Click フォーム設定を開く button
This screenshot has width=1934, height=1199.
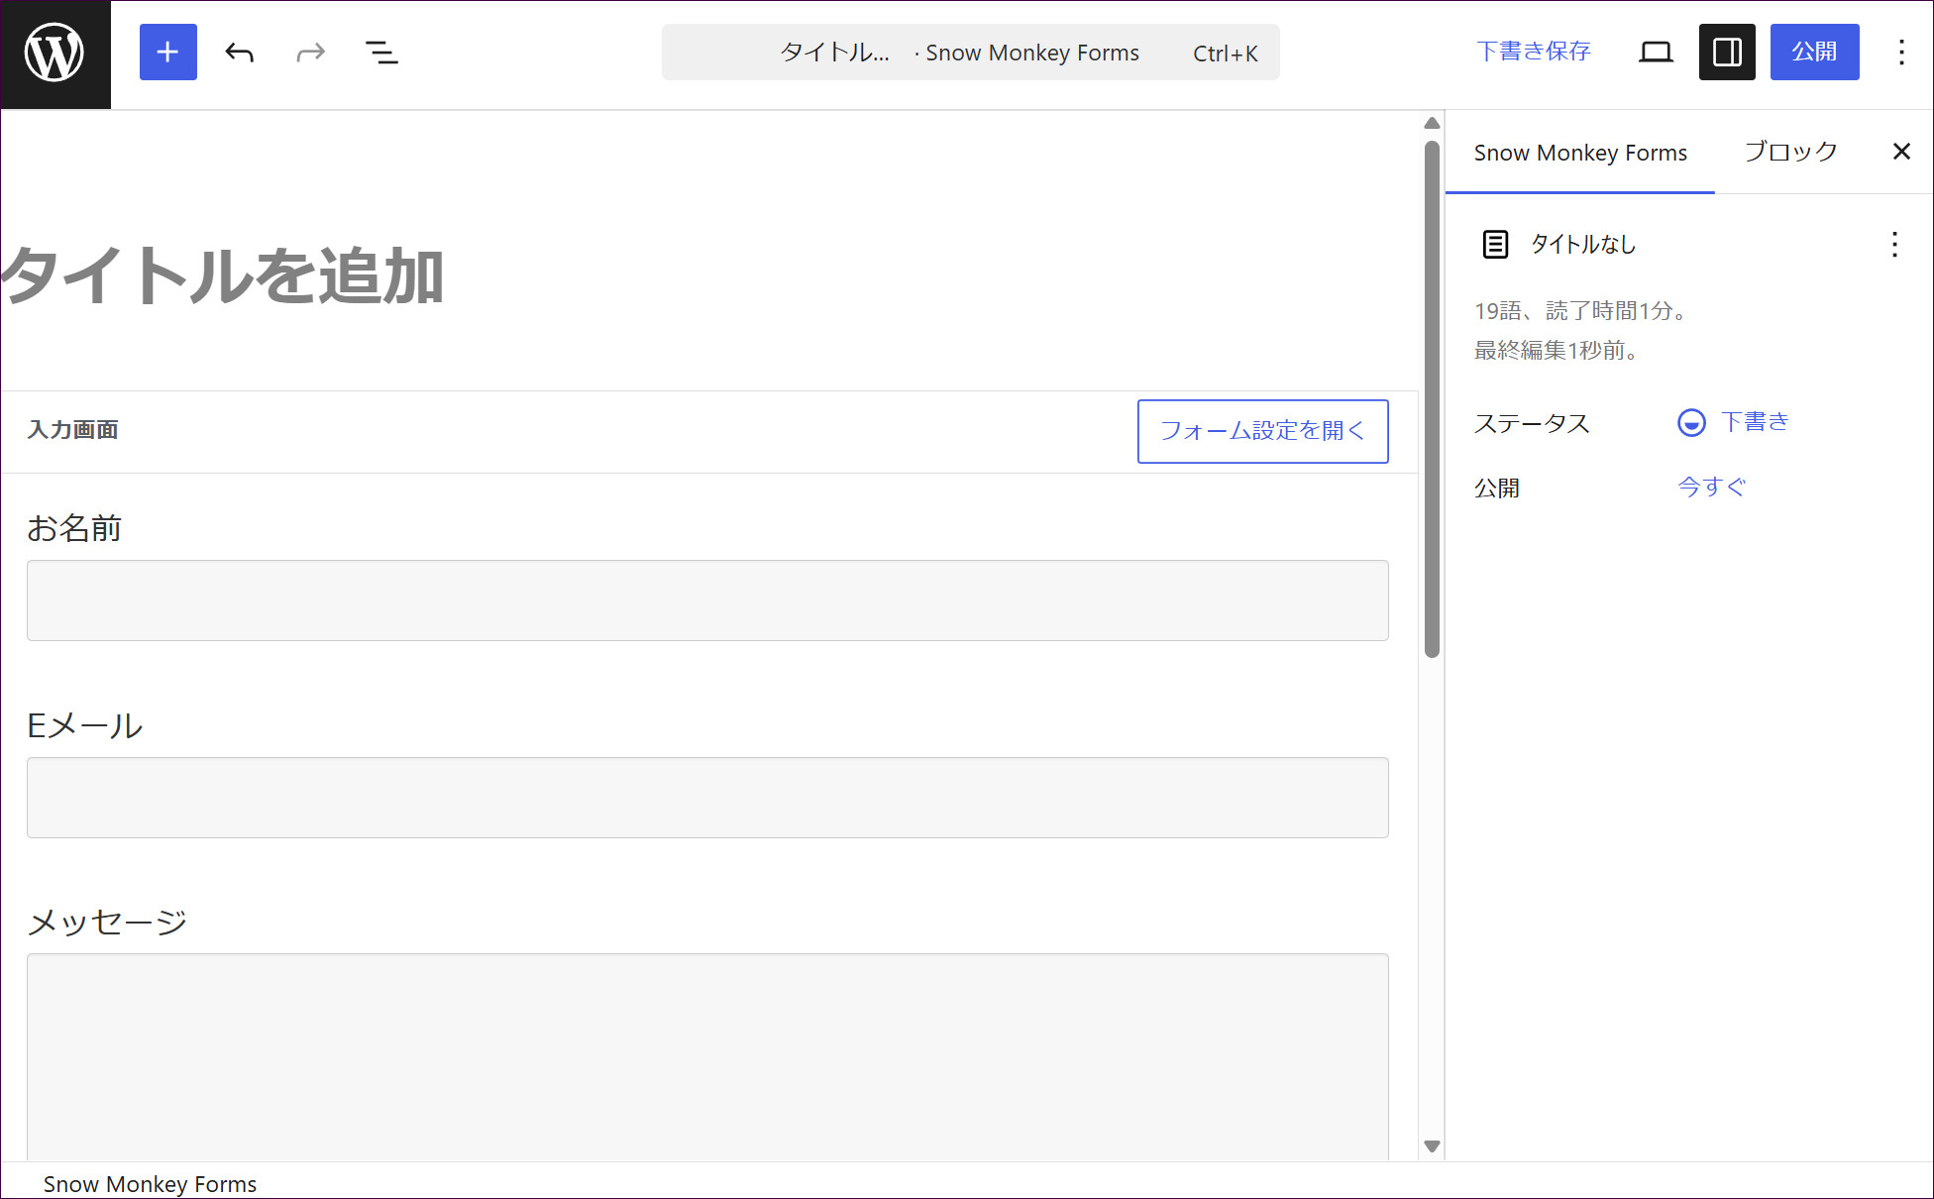(x=1262, y=431)
